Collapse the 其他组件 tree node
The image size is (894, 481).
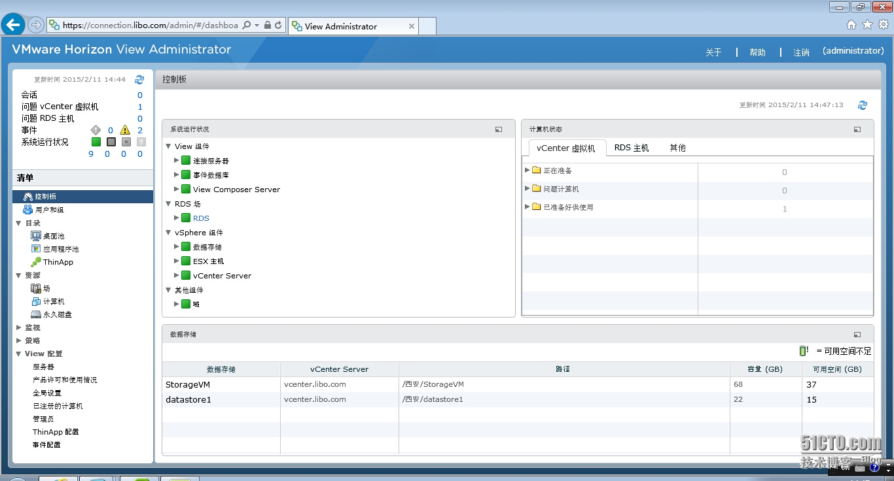click(168, 290)
